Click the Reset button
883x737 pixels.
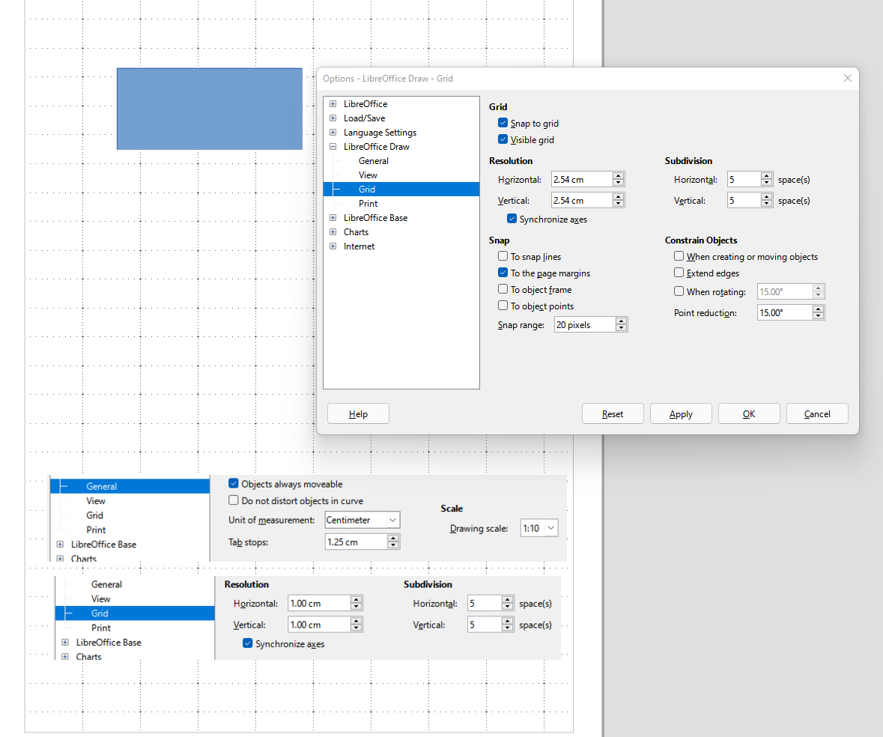(613, 414)
